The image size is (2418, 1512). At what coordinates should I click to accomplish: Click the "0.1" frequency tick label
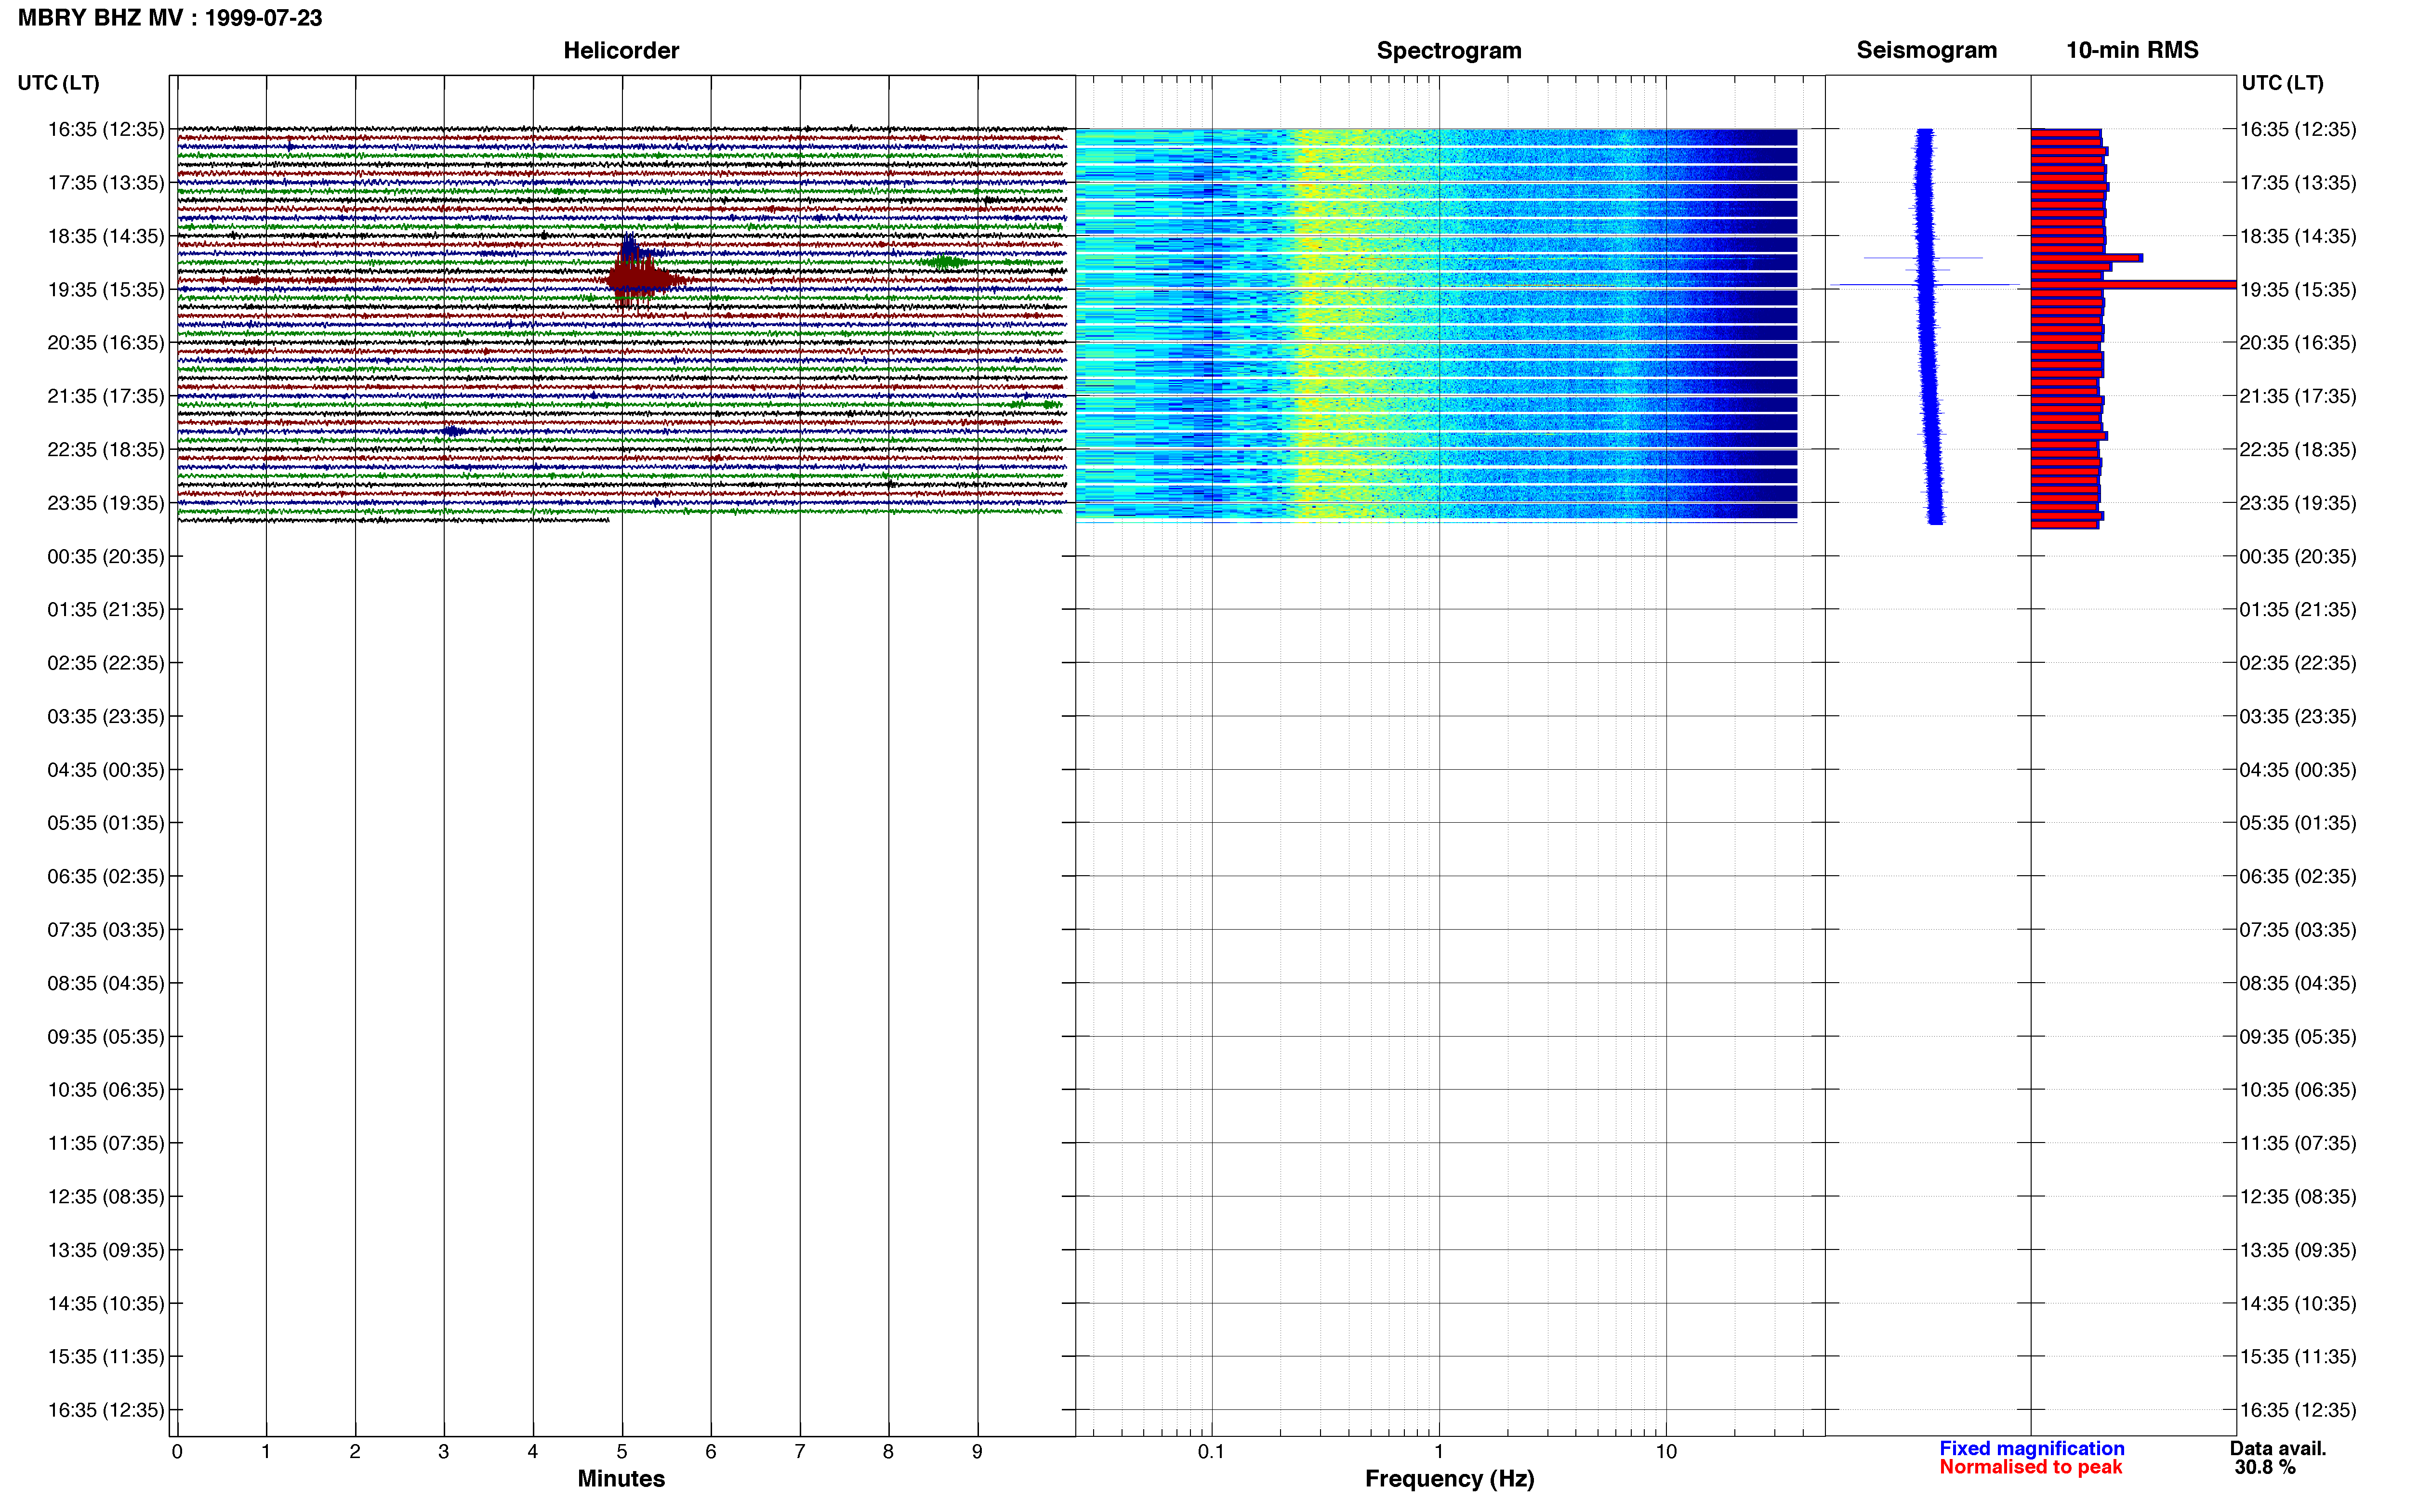pos(1211,1451)
